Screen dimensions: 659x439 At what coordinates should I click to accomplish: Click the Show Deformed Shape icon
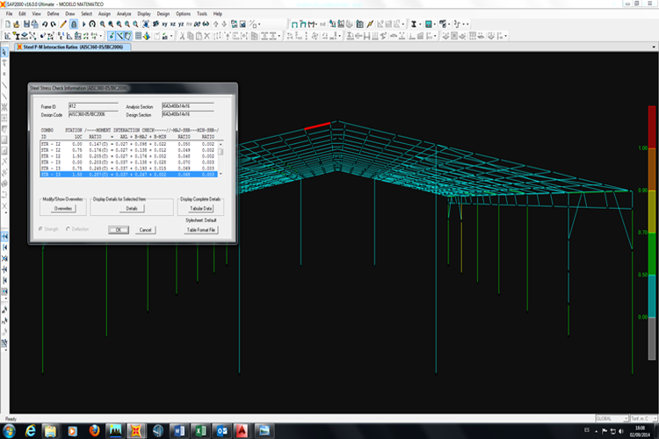[302, 25]
